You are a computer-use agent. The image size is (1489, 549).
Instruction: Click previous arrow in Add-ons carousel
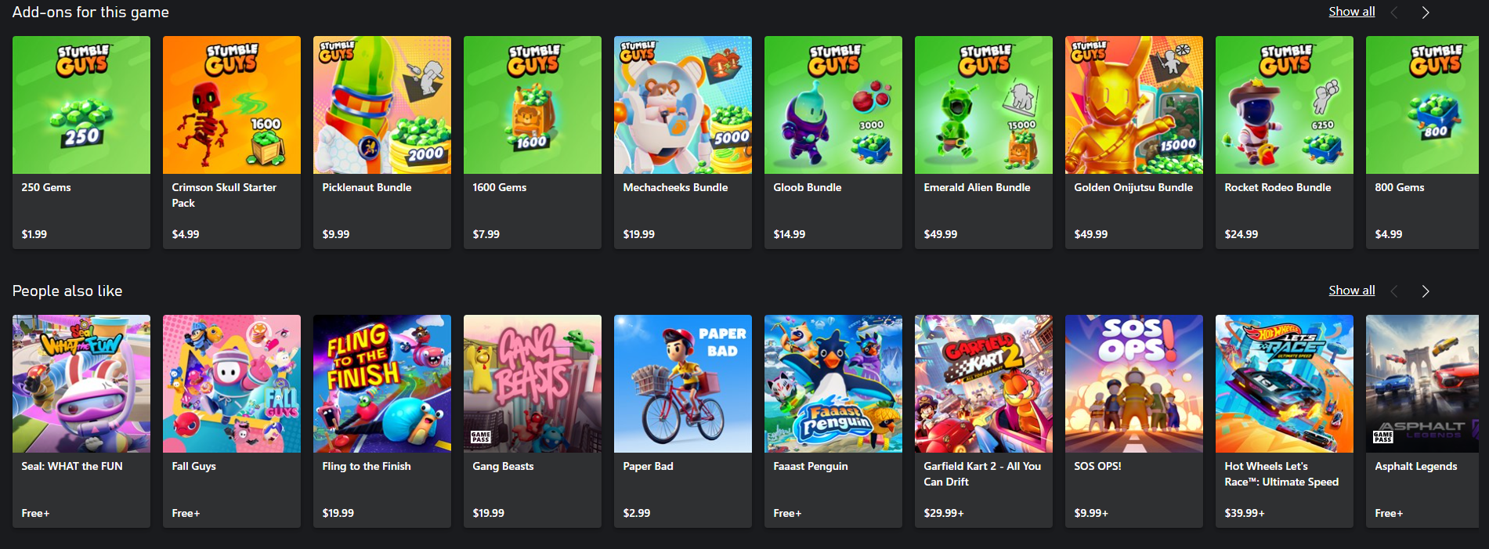pyautogui.click(x=1394, y=13)
